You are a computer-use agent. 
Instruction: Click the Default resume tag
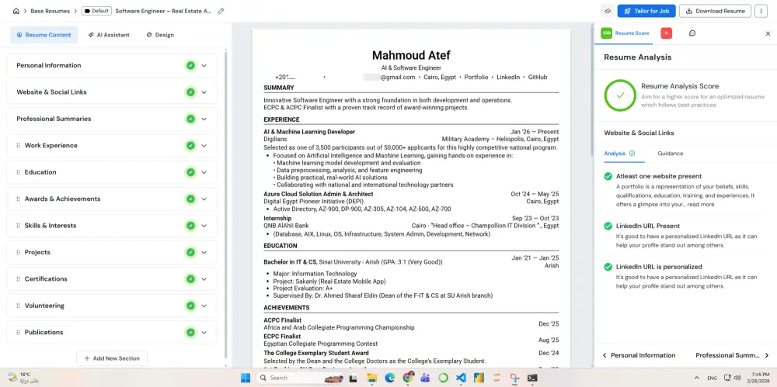click(x=96, y=11)
